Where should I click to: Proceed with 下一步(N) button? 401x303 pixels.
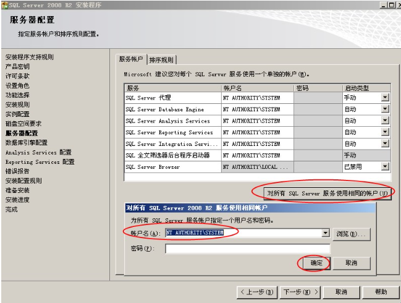301,292
